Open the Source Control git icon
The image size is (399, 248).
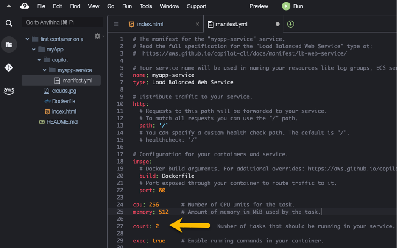pyautogui.click(x=9, y=67)
